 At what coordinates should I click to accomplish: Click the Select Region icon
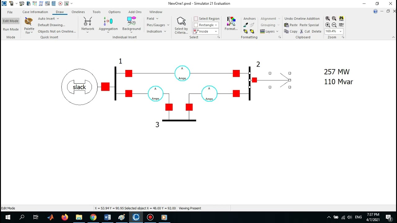(196, 19)
